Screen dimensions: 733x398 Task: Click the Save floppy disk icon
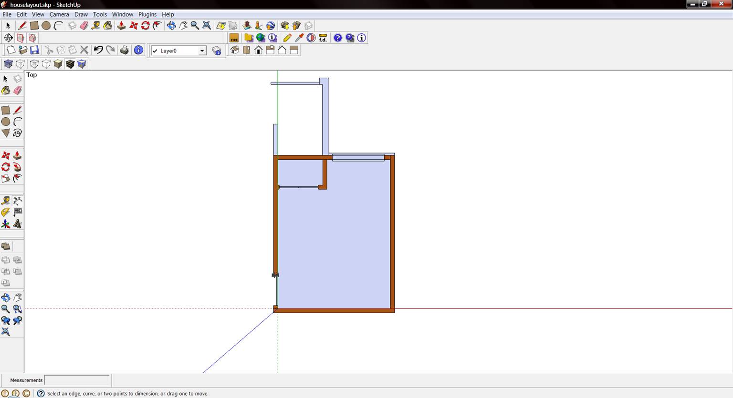click(x=34, y=50)
